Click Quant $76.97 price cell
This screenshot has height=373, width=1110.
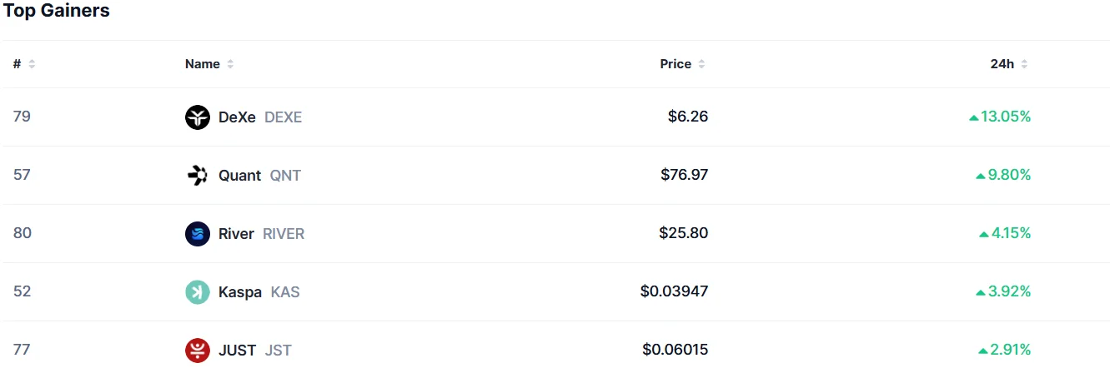[684, 175]
